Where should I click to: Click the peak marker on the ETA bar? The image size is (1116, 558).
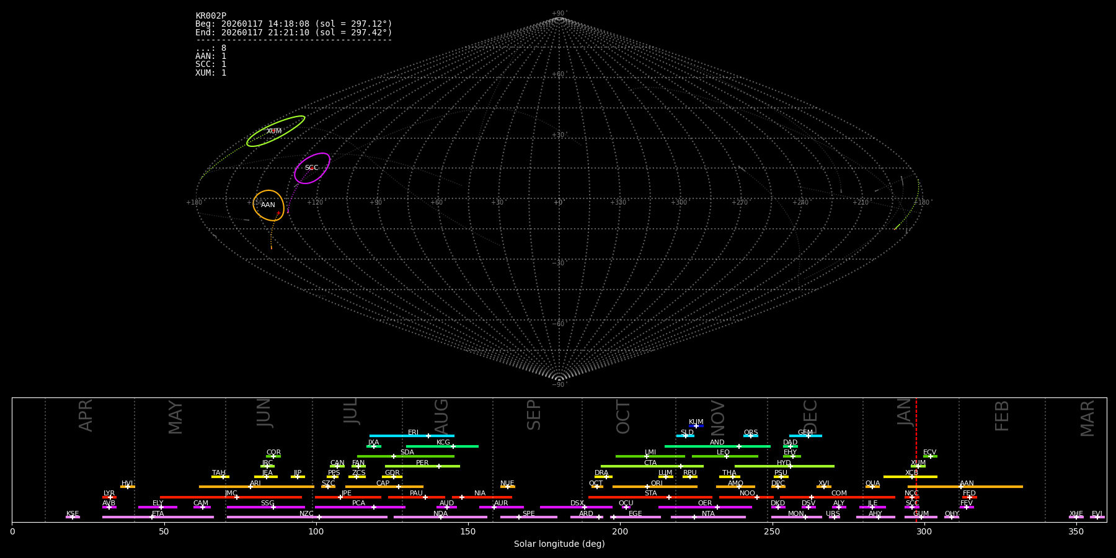[x=152, y=517]
